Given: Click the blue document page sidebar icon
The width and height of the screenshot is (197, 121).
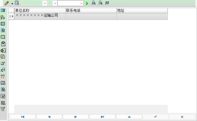Looking at the screenshot, I should point(3,30).
